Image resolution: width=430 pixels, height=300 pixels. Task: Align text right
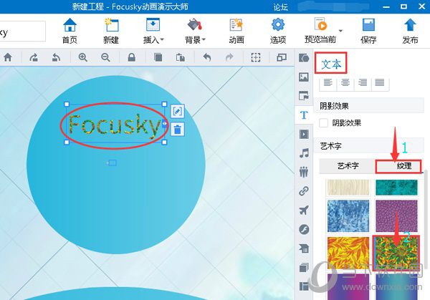coord(363,82)
